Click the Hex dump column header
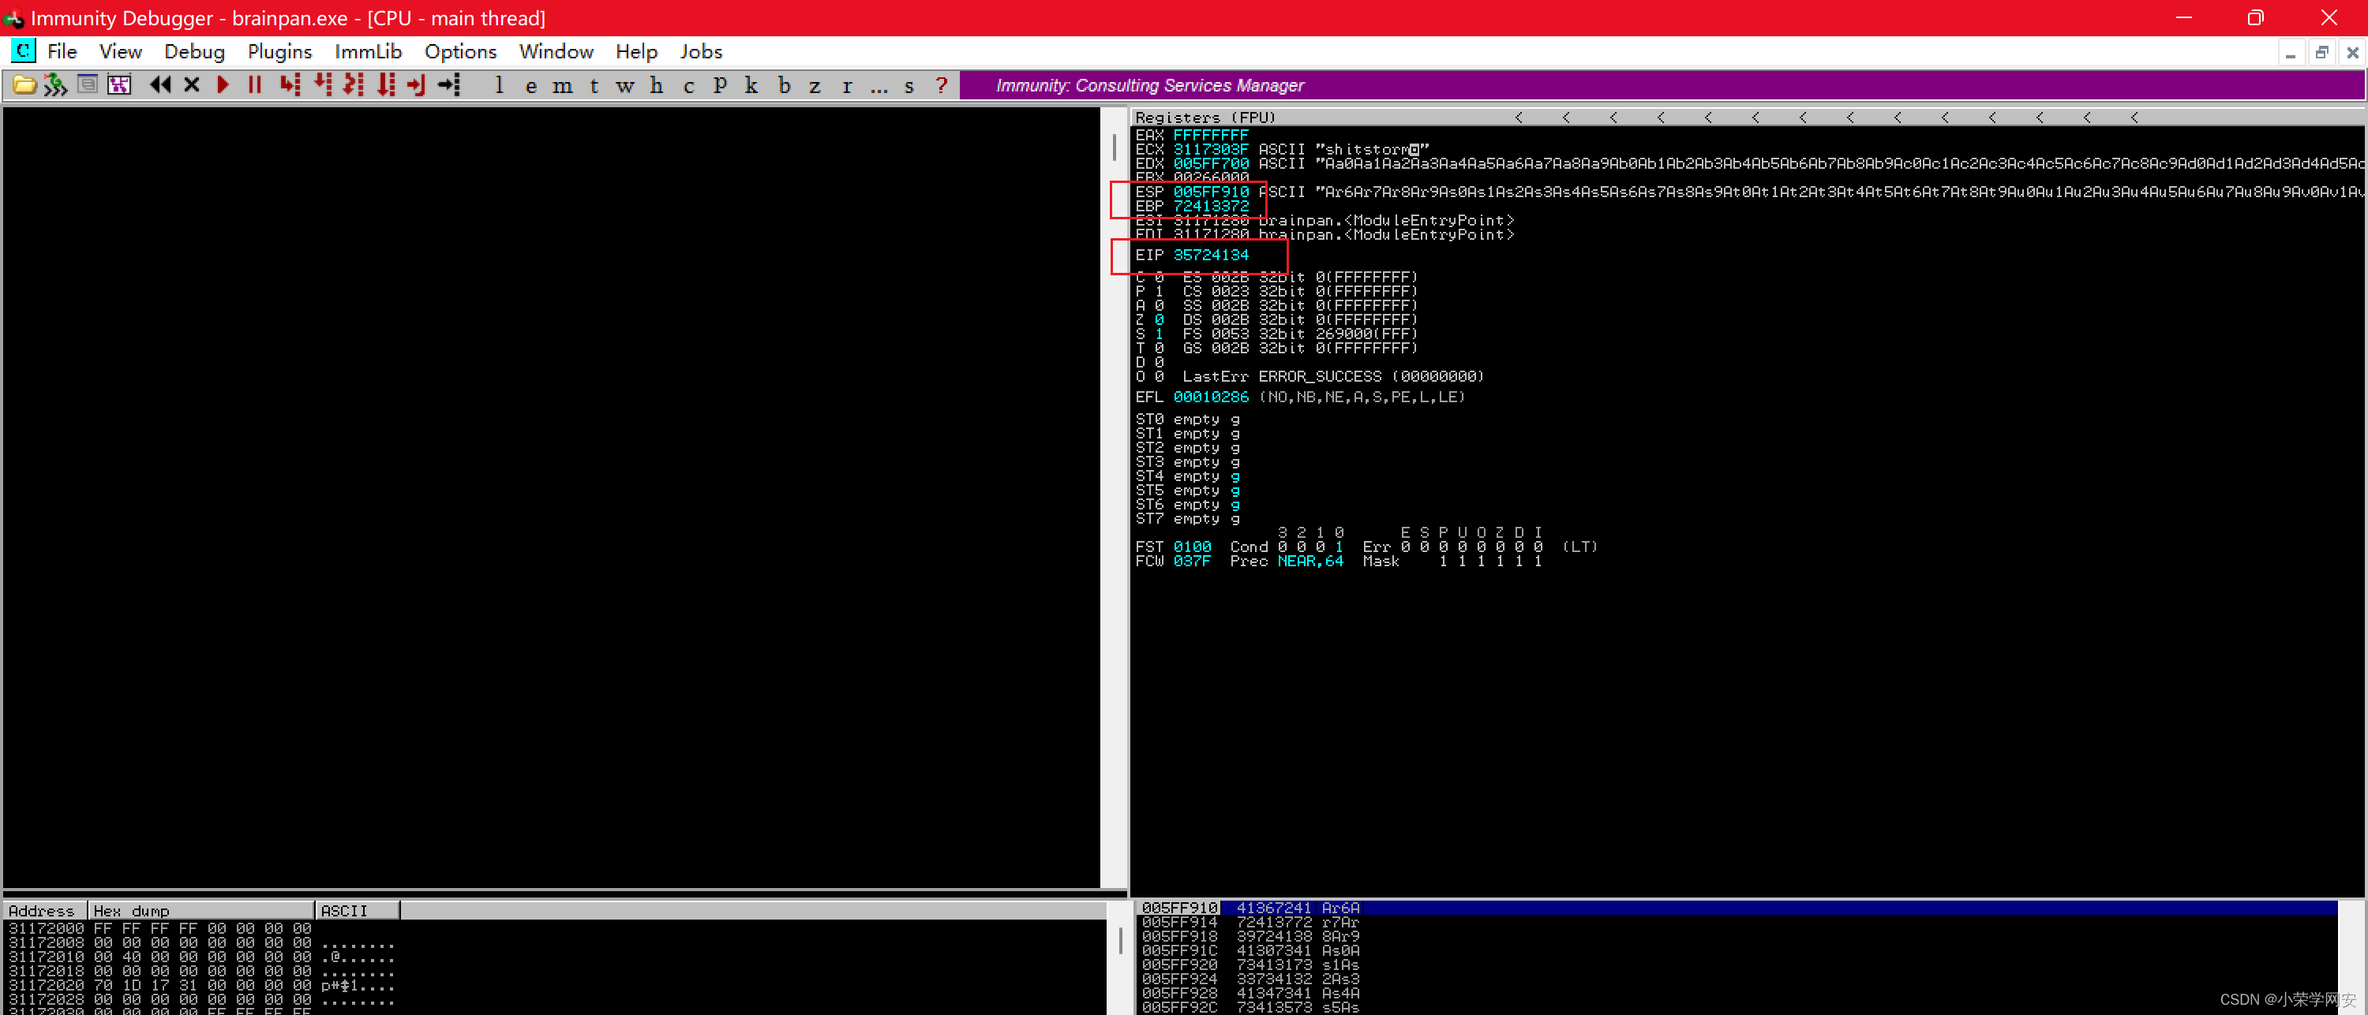Screen dimensions: 2368x1015 click(201, 910)
